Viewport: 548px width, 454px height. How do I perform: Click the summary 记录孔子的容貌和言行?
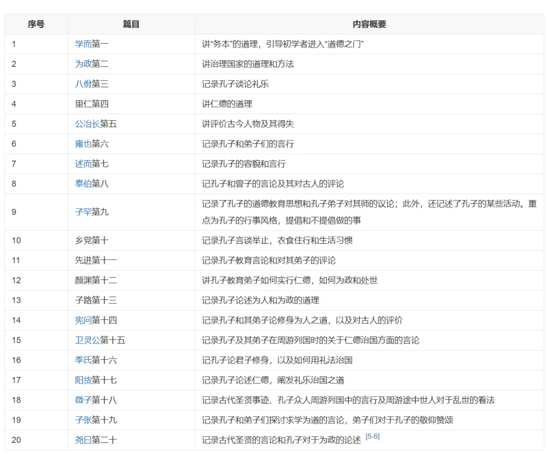coord(244,164)
